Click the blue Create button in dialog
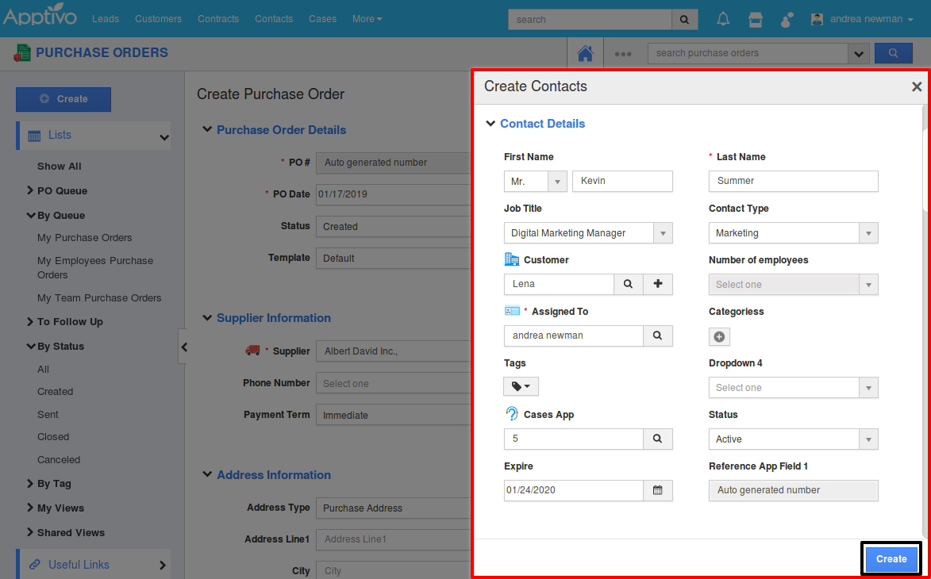Viewport: 931px width, 579px height. (891, 559)
